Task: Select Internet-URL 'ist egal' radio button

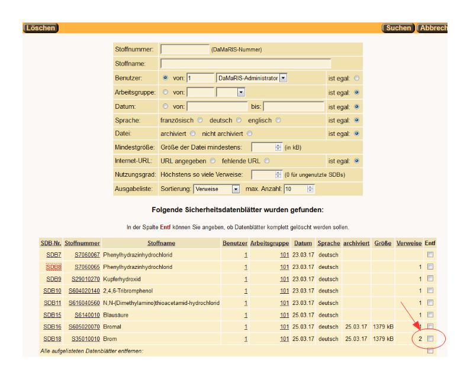Action: tap(356, 161)
